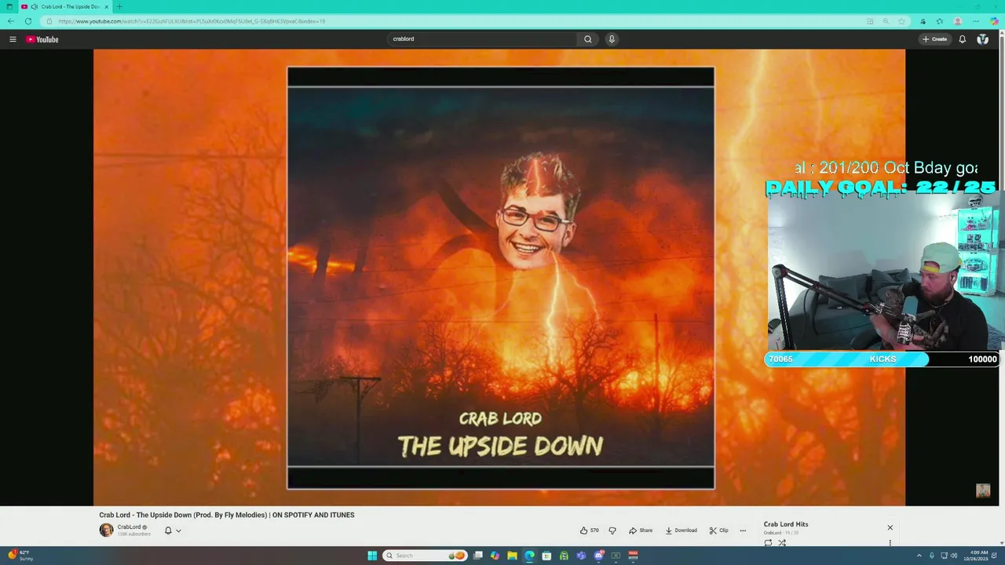Open YouTube notifications bell in header
This screenshot has width=1005, height=565.
coord(963,39)
